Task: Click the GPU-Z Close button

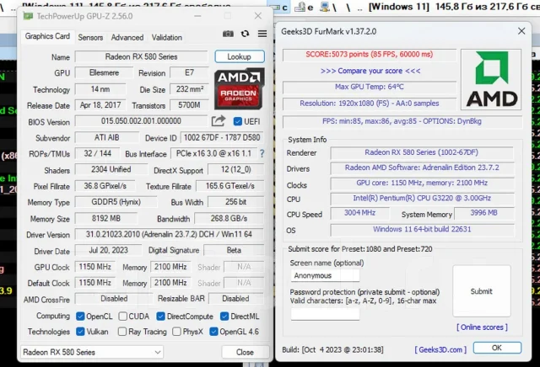Action: 245,352
